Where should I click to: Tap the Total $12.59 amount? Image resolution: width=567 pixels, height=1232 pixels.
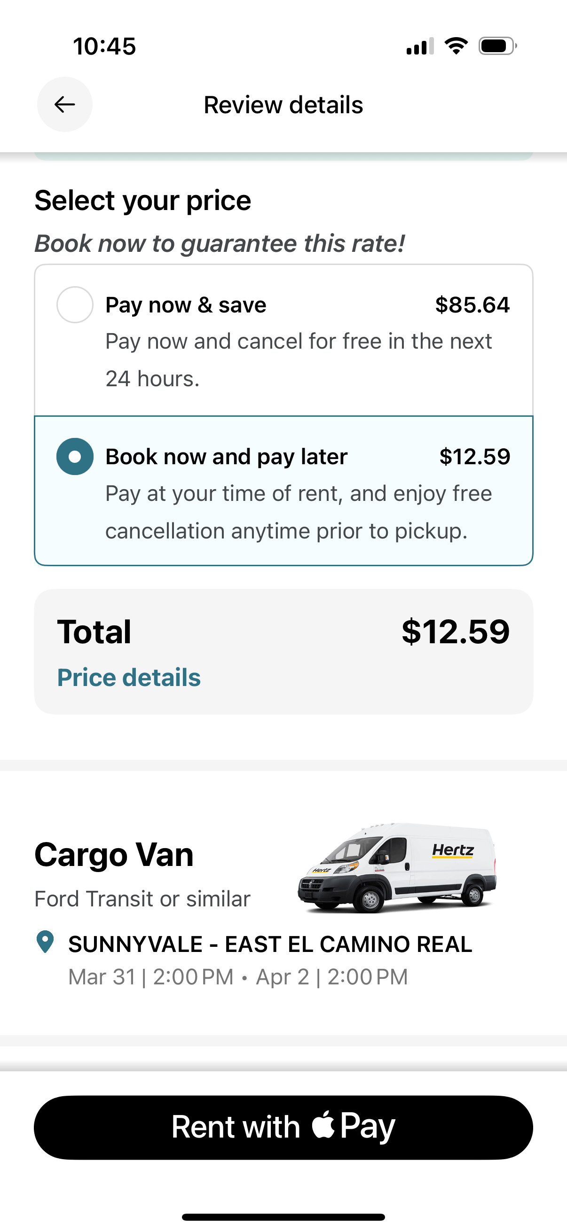click(x=455, y=632)
